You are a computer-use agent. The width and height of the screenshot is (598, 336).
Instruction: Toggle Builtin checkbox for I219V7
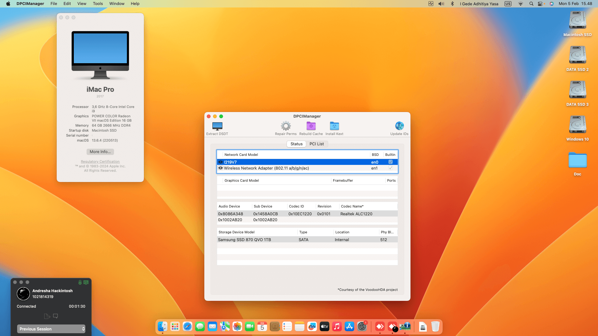coord(390,162)
